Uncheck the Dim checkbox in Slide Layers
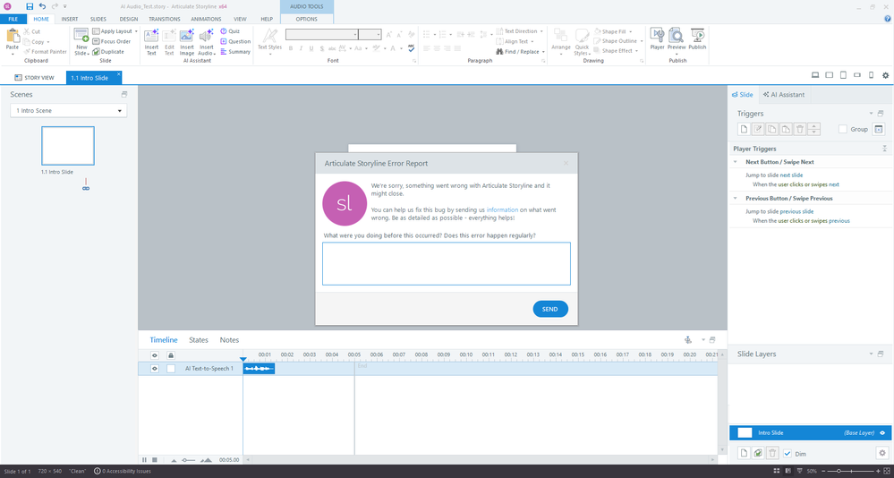Screen dimensions: 894x478 [x=788, y=454]
